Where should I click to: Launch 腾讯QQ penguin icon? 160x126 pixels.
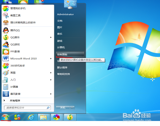click(x=6, y=30)
